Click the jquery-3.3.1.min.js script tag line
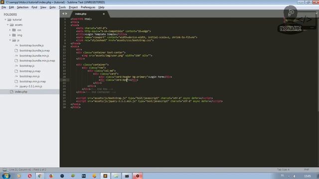319x179 pixels. [x=150, y=101]
